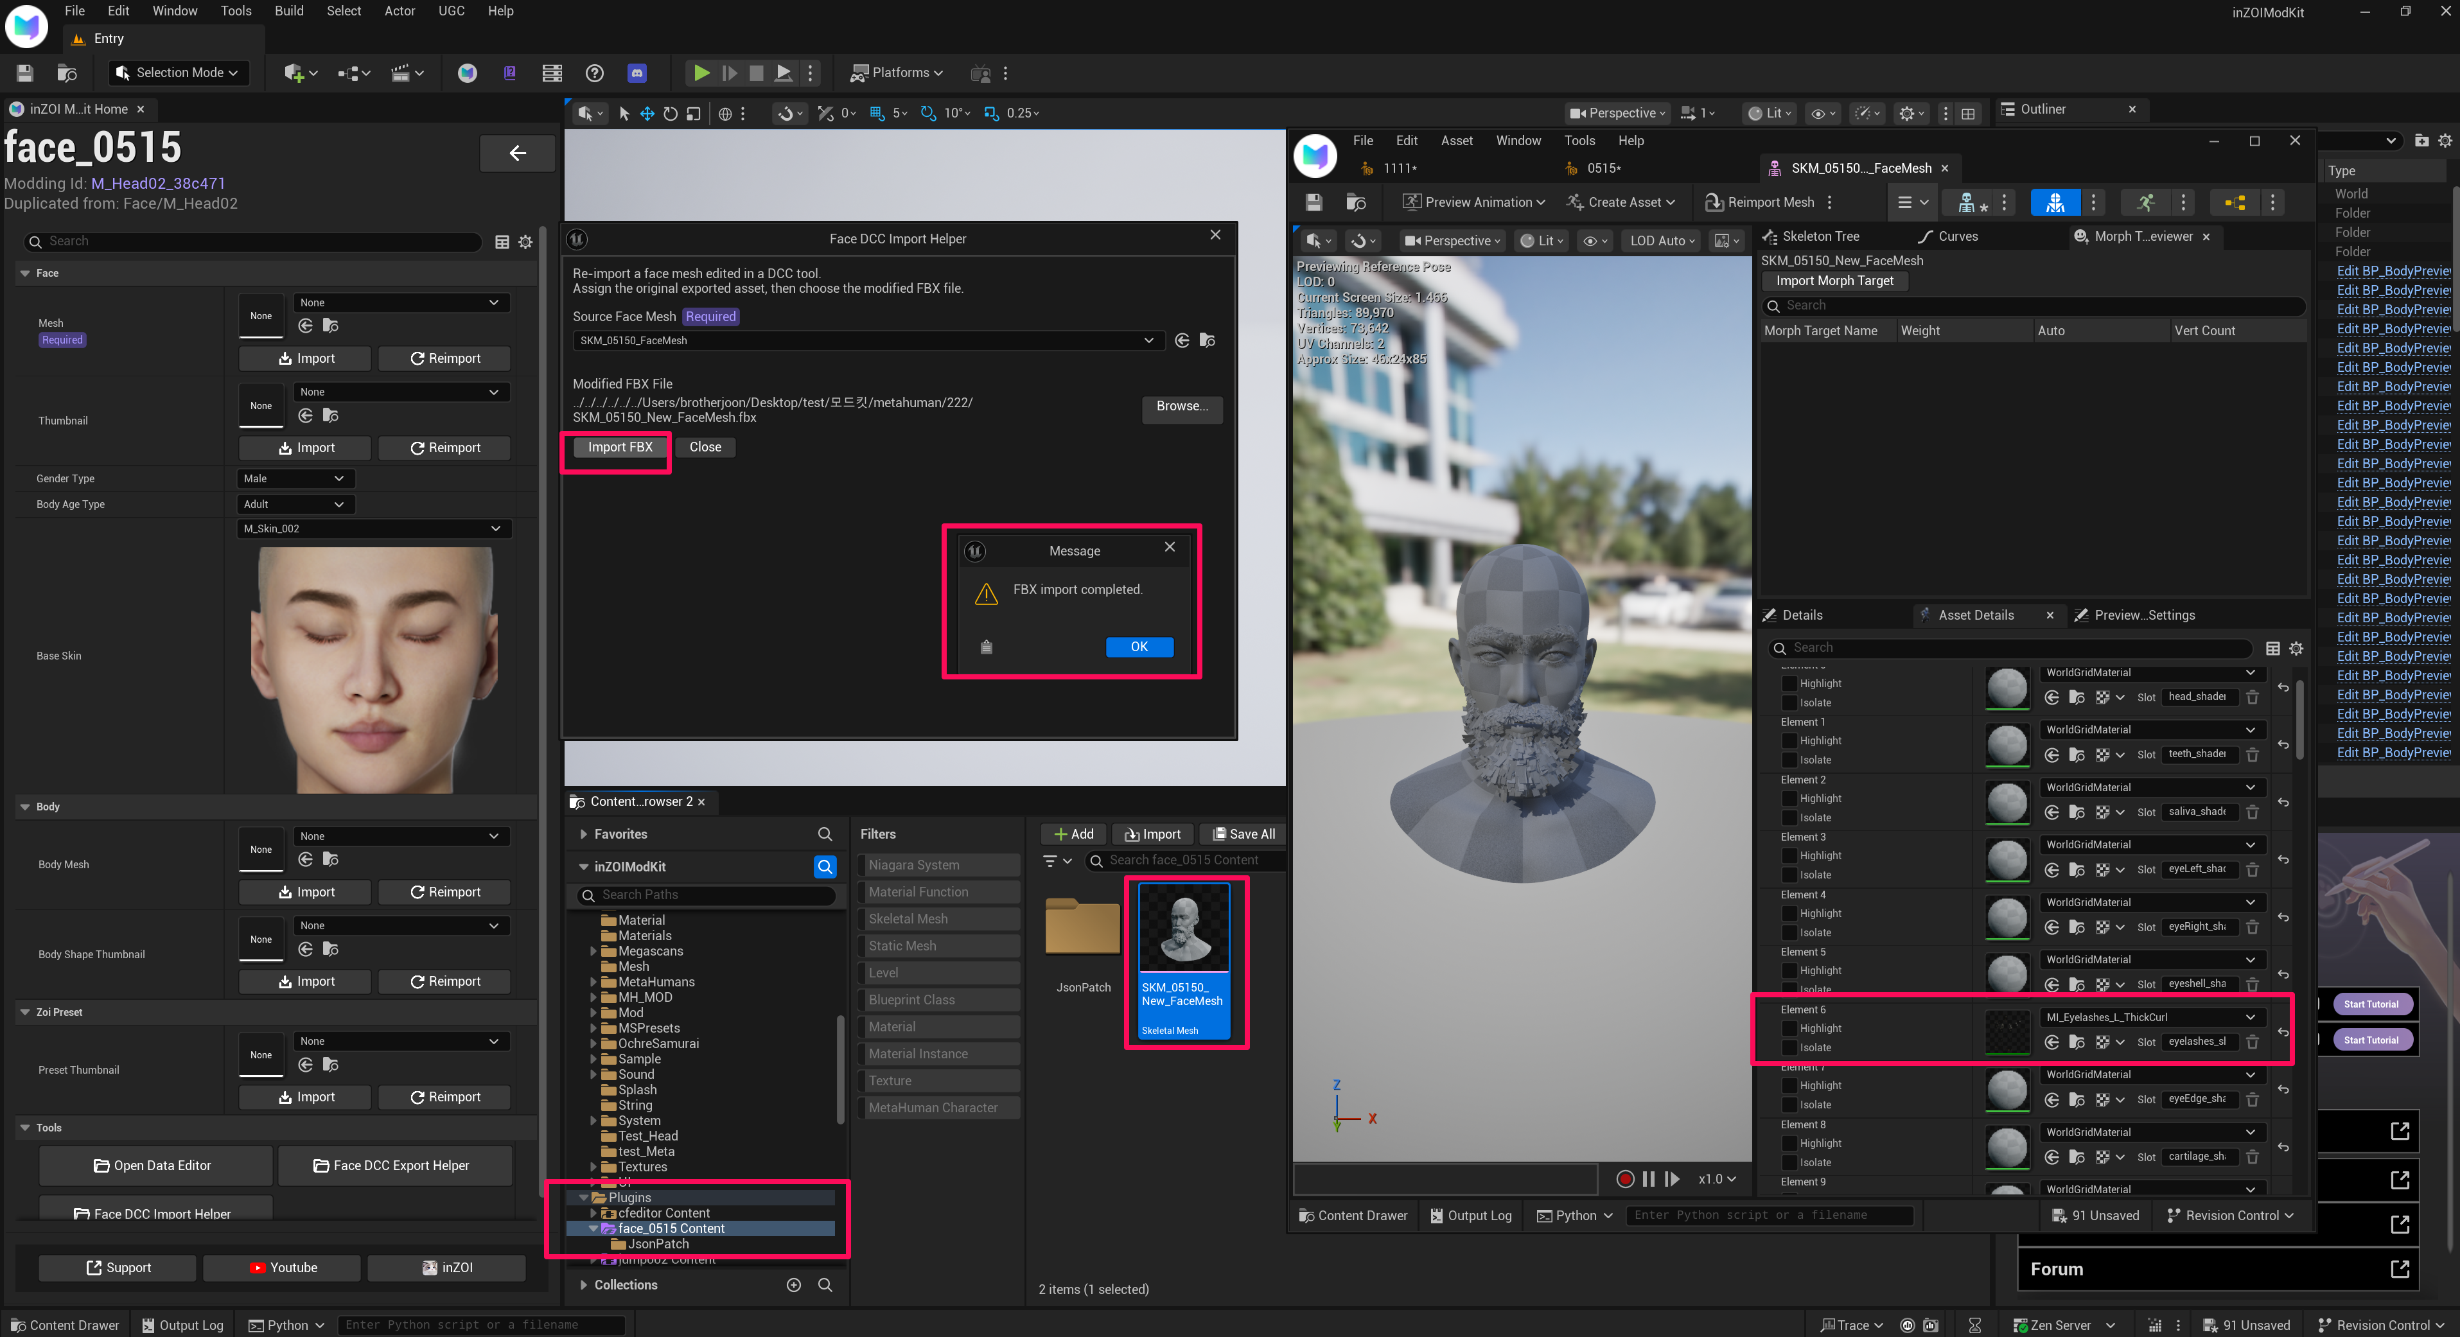Click the save icon in skeletal mesh editor
The width and height of the screenshot is (2460, 1337).
coord(1314,202)
